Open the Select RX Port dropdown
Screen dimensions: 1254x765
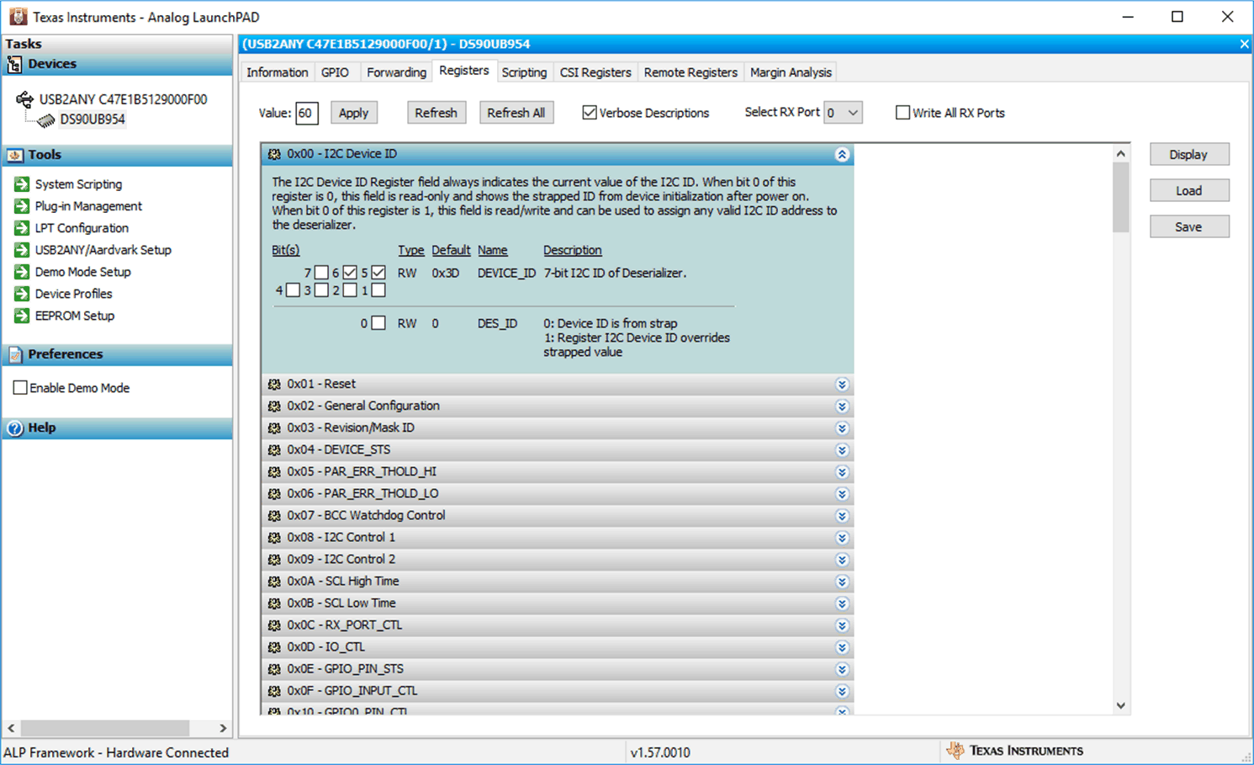pyautogui.click(x=843, y=112)
